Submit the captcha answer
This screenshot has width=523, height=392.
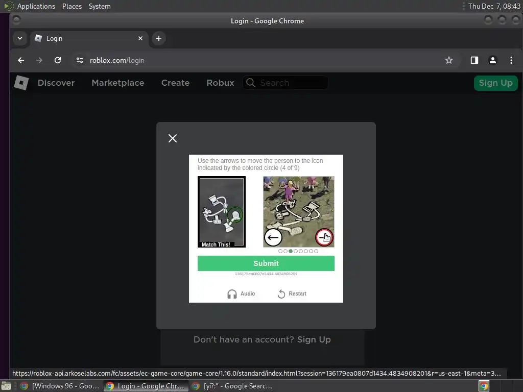click(x=266, y=263)
